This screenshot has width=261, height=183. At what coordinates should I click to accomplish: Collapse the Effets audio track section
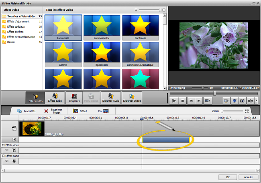coord(4,156)
